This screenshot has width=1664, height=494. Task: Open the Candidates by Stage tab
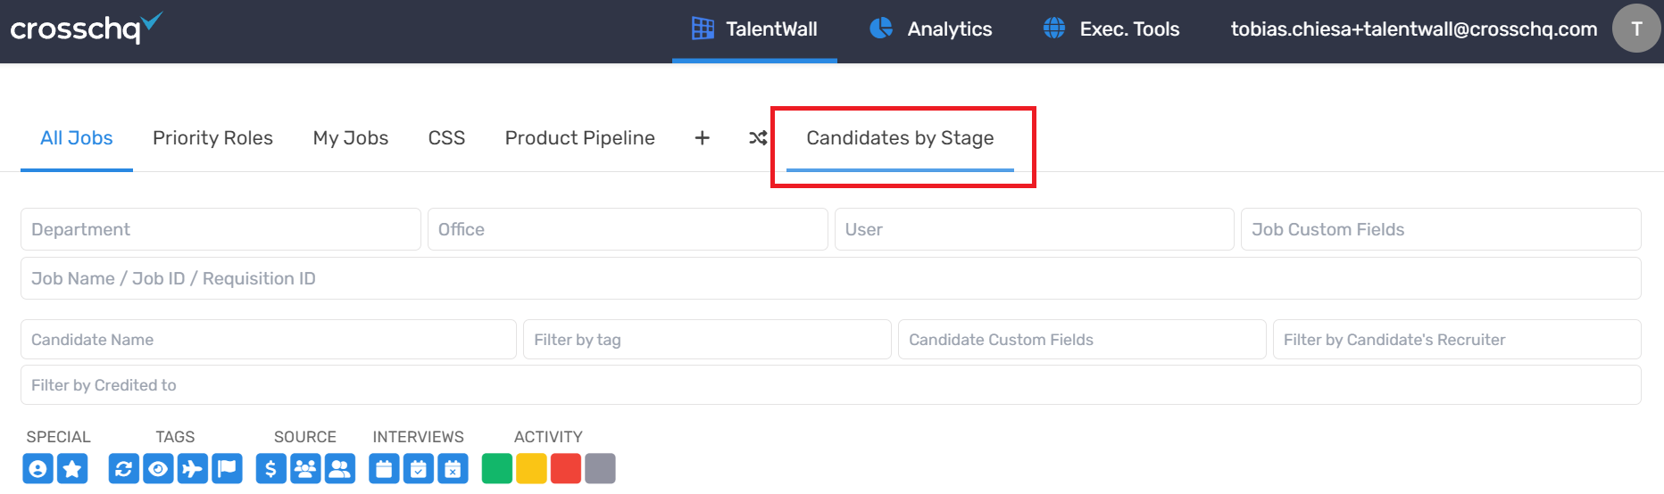(900, 138)
